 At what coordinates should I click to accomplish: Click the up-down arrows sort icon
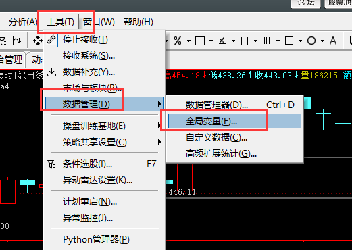tap(18, 41)
